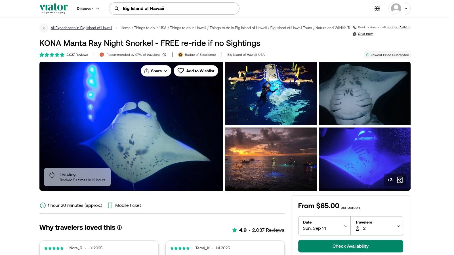The height and width of the screenshot is (255, 454).
Task: Click the sunset boats photo thumbnail
Action: point(271,159)
